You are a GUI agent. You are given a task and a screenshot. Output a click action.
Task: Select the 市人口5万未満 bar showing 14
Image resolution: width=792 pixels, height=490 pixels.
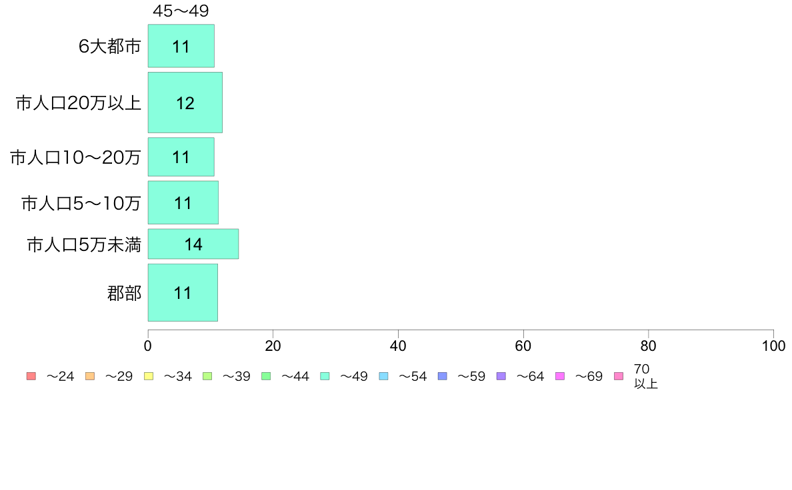click(x=193, y=244)
